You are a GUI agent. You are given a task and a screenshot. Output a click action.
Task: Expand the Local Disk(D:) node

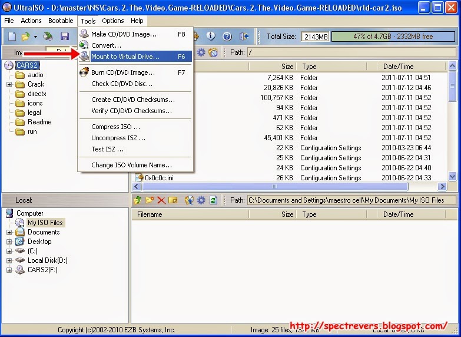pos(9,260)
